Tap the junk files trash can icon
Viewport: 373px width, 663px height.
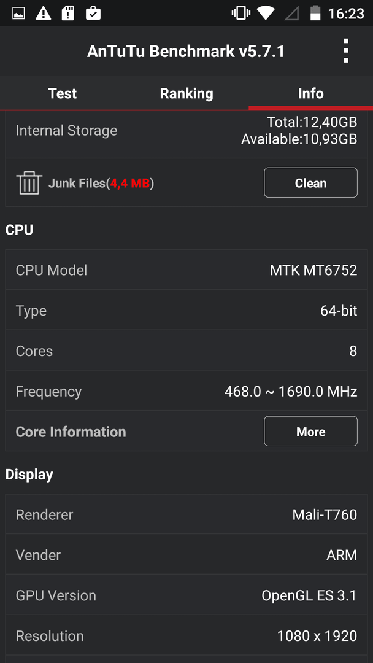pyautogui.click(x=29, y=183)
